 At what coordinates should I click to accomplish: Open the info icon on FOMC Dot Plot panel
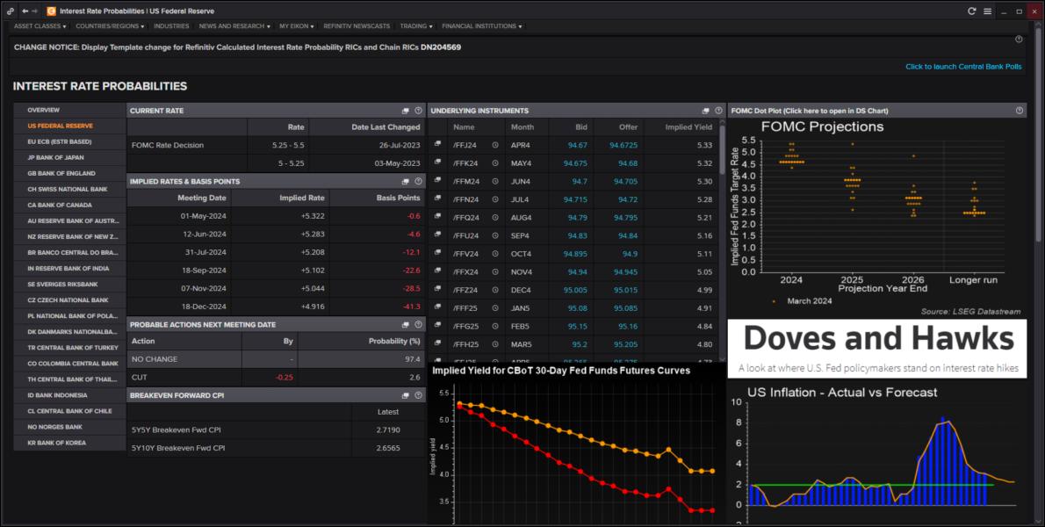(1020, 110)
